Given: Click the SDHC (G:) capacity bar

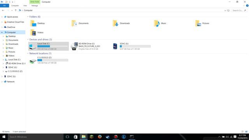Looking at the screenshot, I should coord(135,46).
